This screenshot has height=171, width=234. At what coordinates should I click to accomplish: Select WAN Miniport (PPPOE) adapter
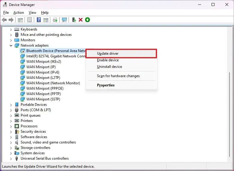45,88
